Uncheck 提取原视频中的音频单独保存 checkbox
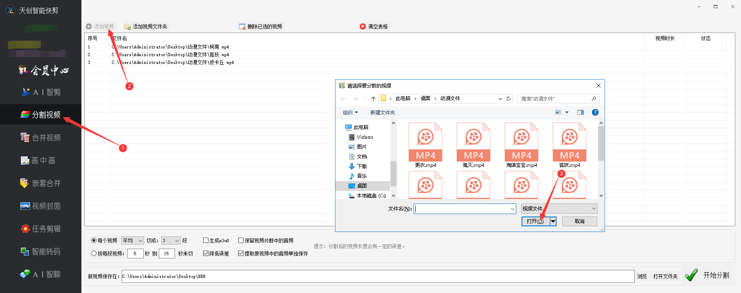Screen dimensions: 741x293 273,253
